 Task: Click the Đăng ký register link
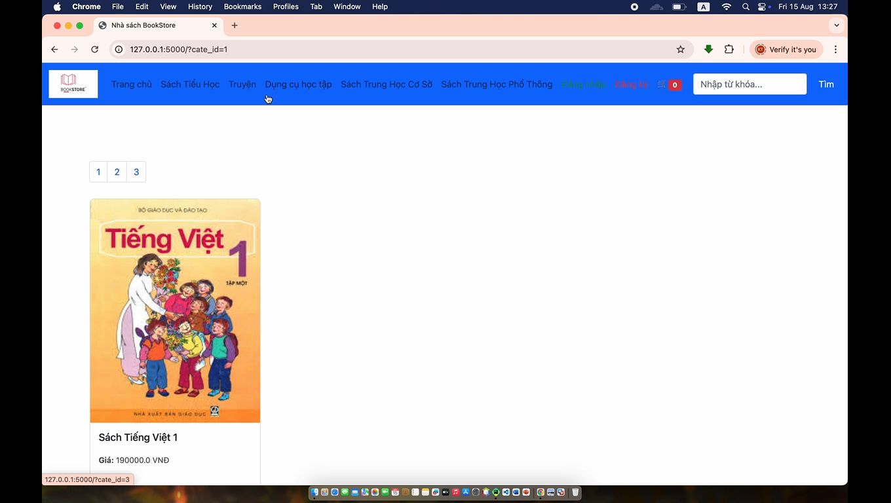pos(632,84)
